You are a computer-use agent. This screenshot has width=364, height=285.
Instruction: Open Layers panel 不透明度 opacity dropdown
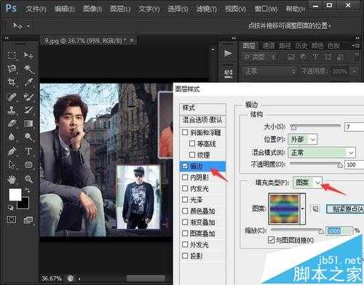pyautogui.click(x=355, y=72)
